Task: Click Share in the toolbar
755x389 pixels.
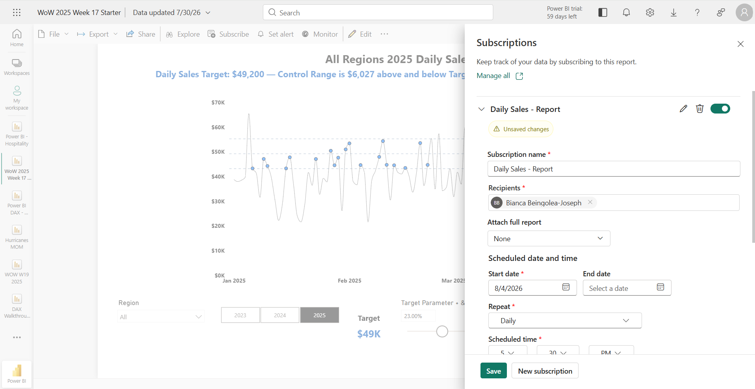Action: 141,34
